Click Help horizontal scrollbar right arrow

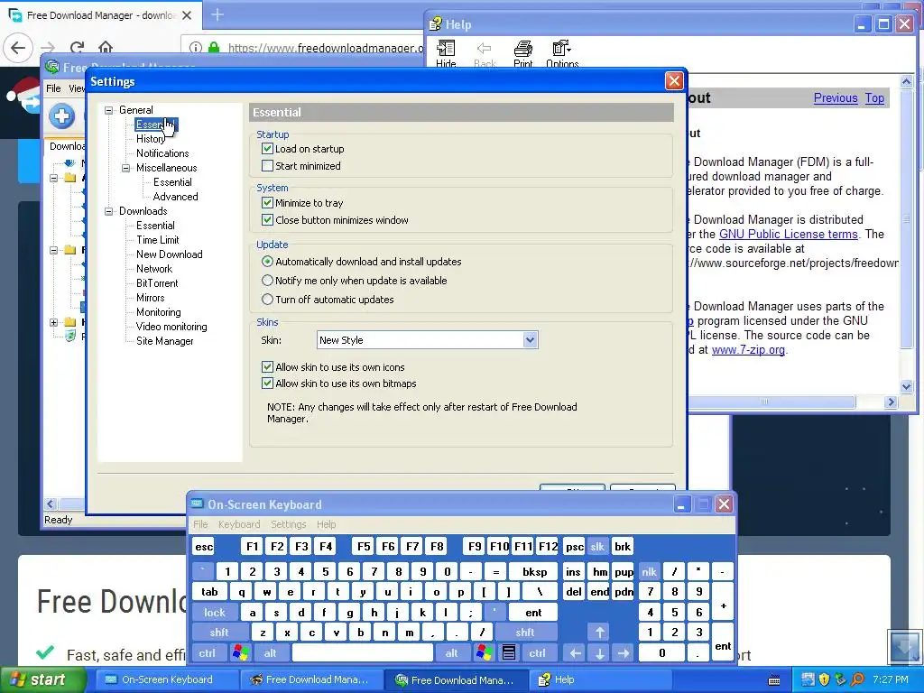pyautogui.click(x=891, y=402)
